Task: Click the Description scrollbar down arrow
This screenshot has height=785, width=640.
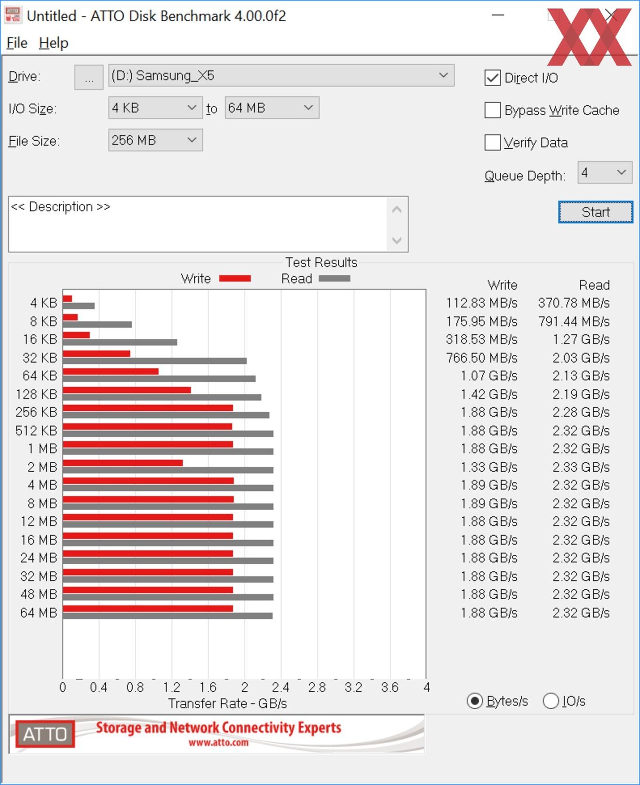Action: [397, 240]
